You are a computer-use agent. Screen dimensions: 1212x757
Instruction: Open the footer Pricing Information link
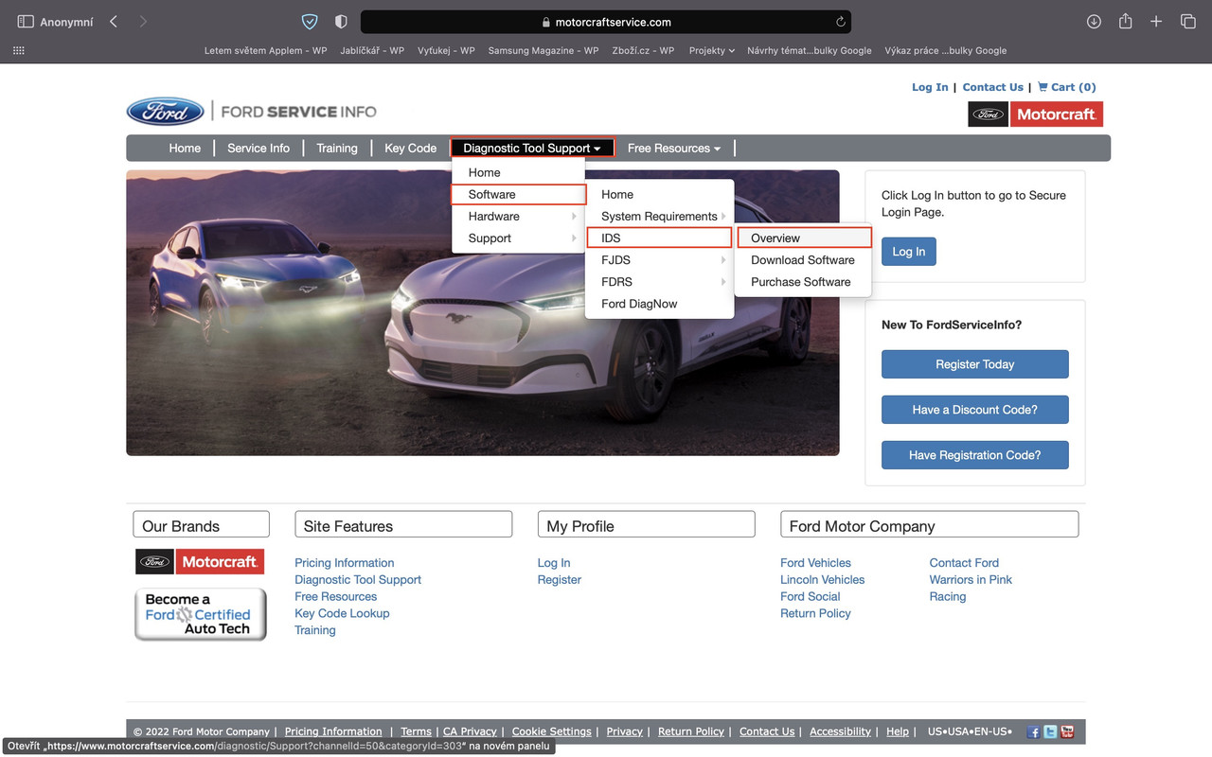click(333, 731)
